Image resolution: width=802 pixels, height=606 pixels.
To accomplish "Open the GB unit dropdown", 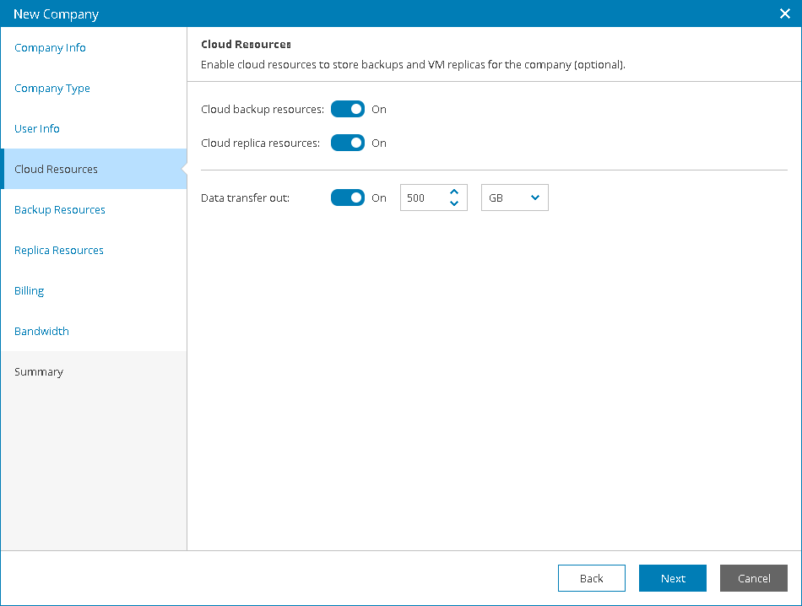I will click(x=515, y=197).
